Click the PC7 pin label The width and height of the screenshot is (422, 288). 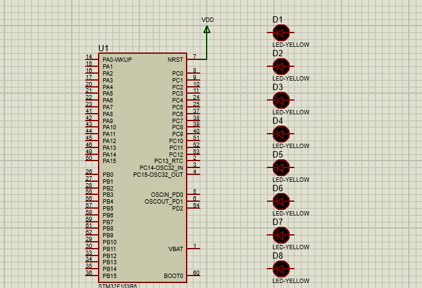177,121
